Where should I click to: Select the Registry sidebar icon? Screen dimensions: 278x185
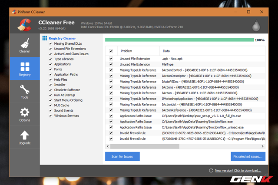(x=25, y=66)
